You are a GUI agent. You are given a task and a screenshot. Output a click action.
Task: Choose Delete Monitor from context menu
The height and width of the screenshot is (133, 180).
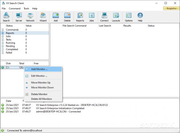point(43,94)
